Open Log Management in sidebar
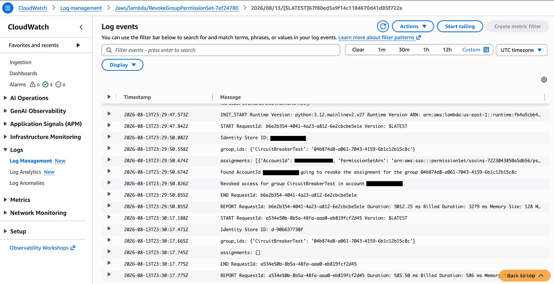The height and width of the screenshot is (284, 554). [x=31, y=161]
